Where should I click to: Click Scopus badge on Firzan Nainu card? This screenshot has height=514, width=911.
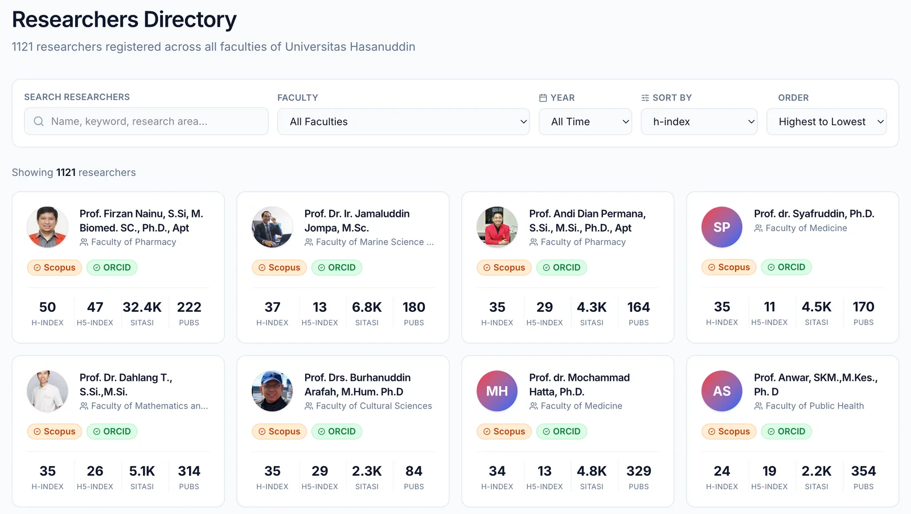point(55,268)
